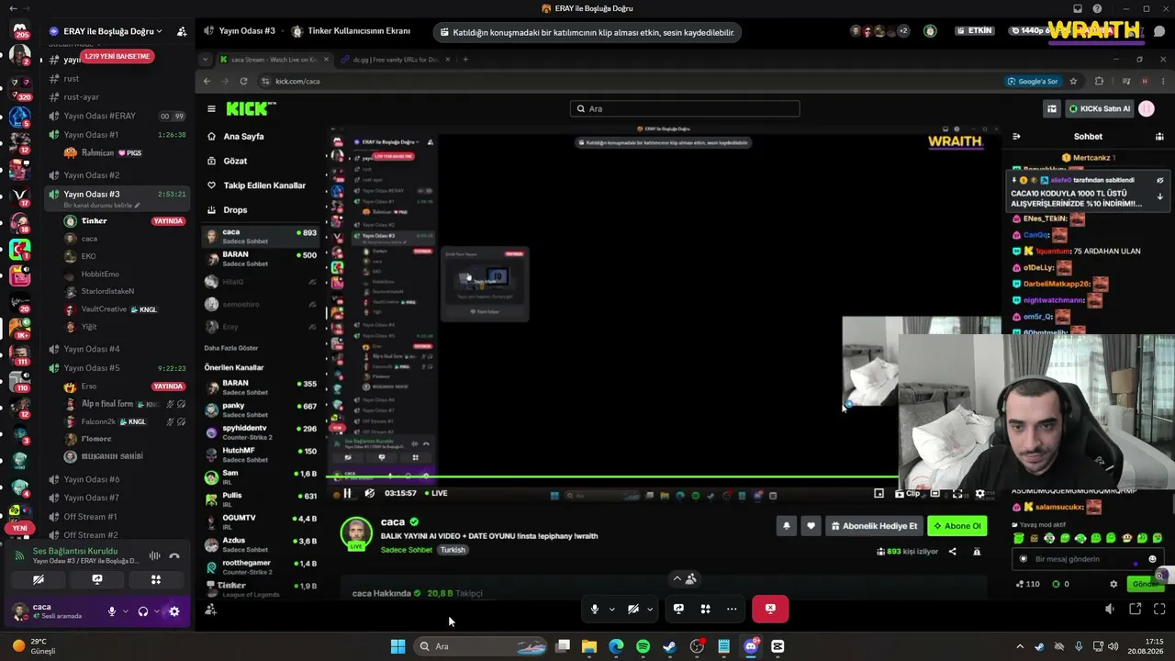Mute the Kick video player
Image resolution: width=1175 pixels, height=661 pixels.
tap(369, 493)
